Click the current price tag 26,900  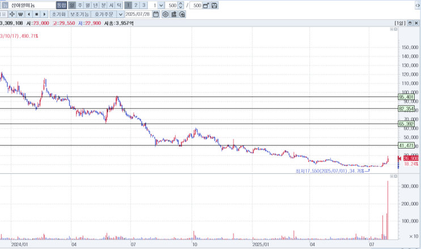pos(411,159)
